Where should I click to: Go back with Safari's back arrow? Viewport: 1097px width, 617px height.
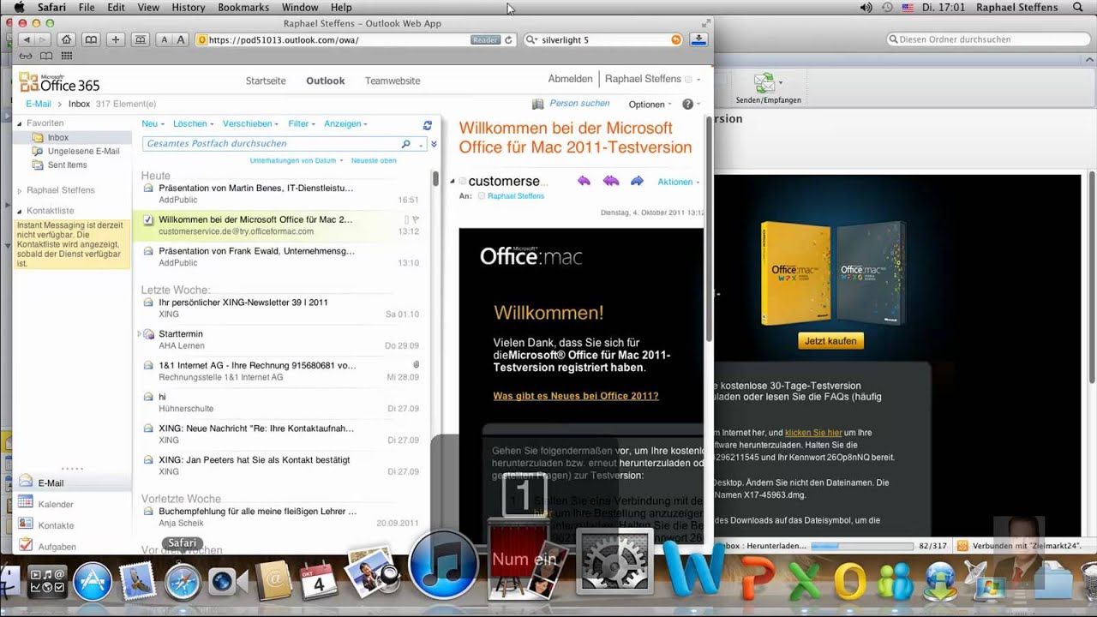26,40
